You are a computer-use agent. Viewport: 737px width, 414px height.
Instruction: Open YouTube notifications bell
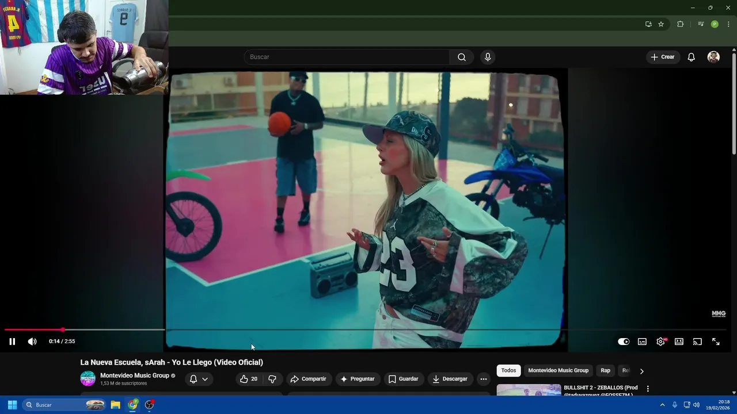click(x=692, y=57)
